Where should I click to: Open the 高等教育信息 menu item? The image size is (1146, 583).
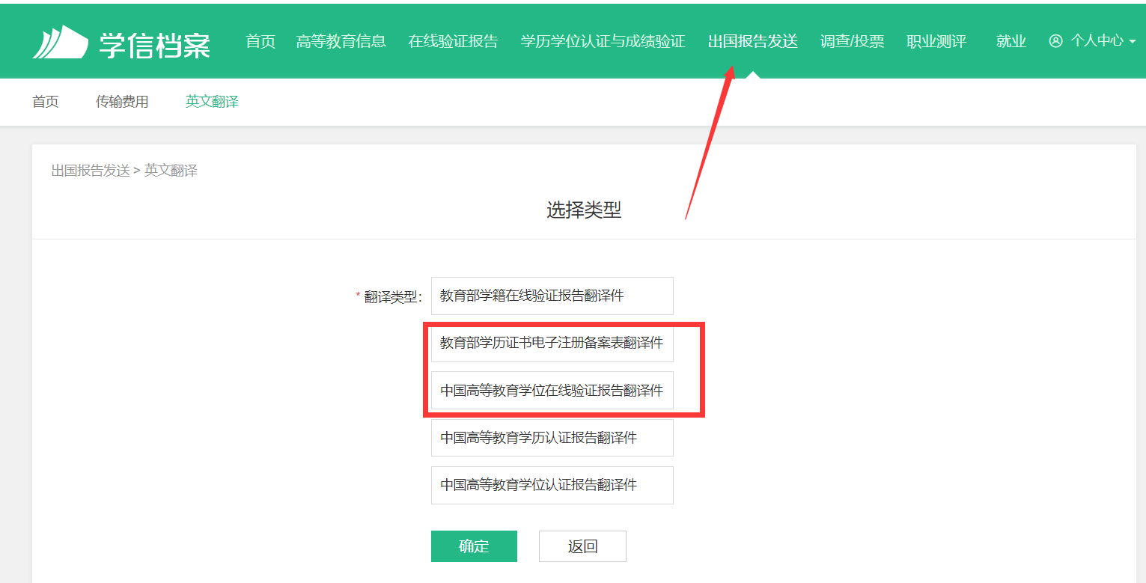coord(341,41)
